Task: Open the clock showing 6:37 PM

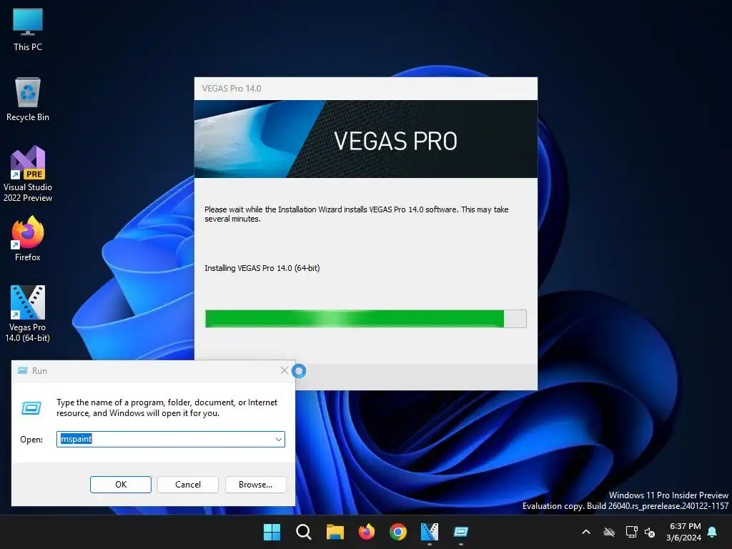Action: pos(684,532)
